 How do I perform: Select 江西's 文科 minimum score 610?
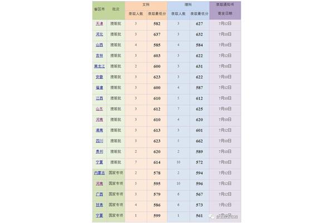[x=157, y=98]
